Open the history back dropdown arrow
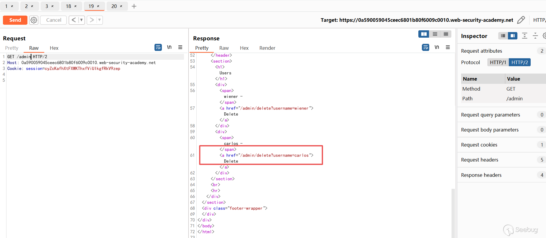This screenshot has height=238, width=546. point(81,20)
